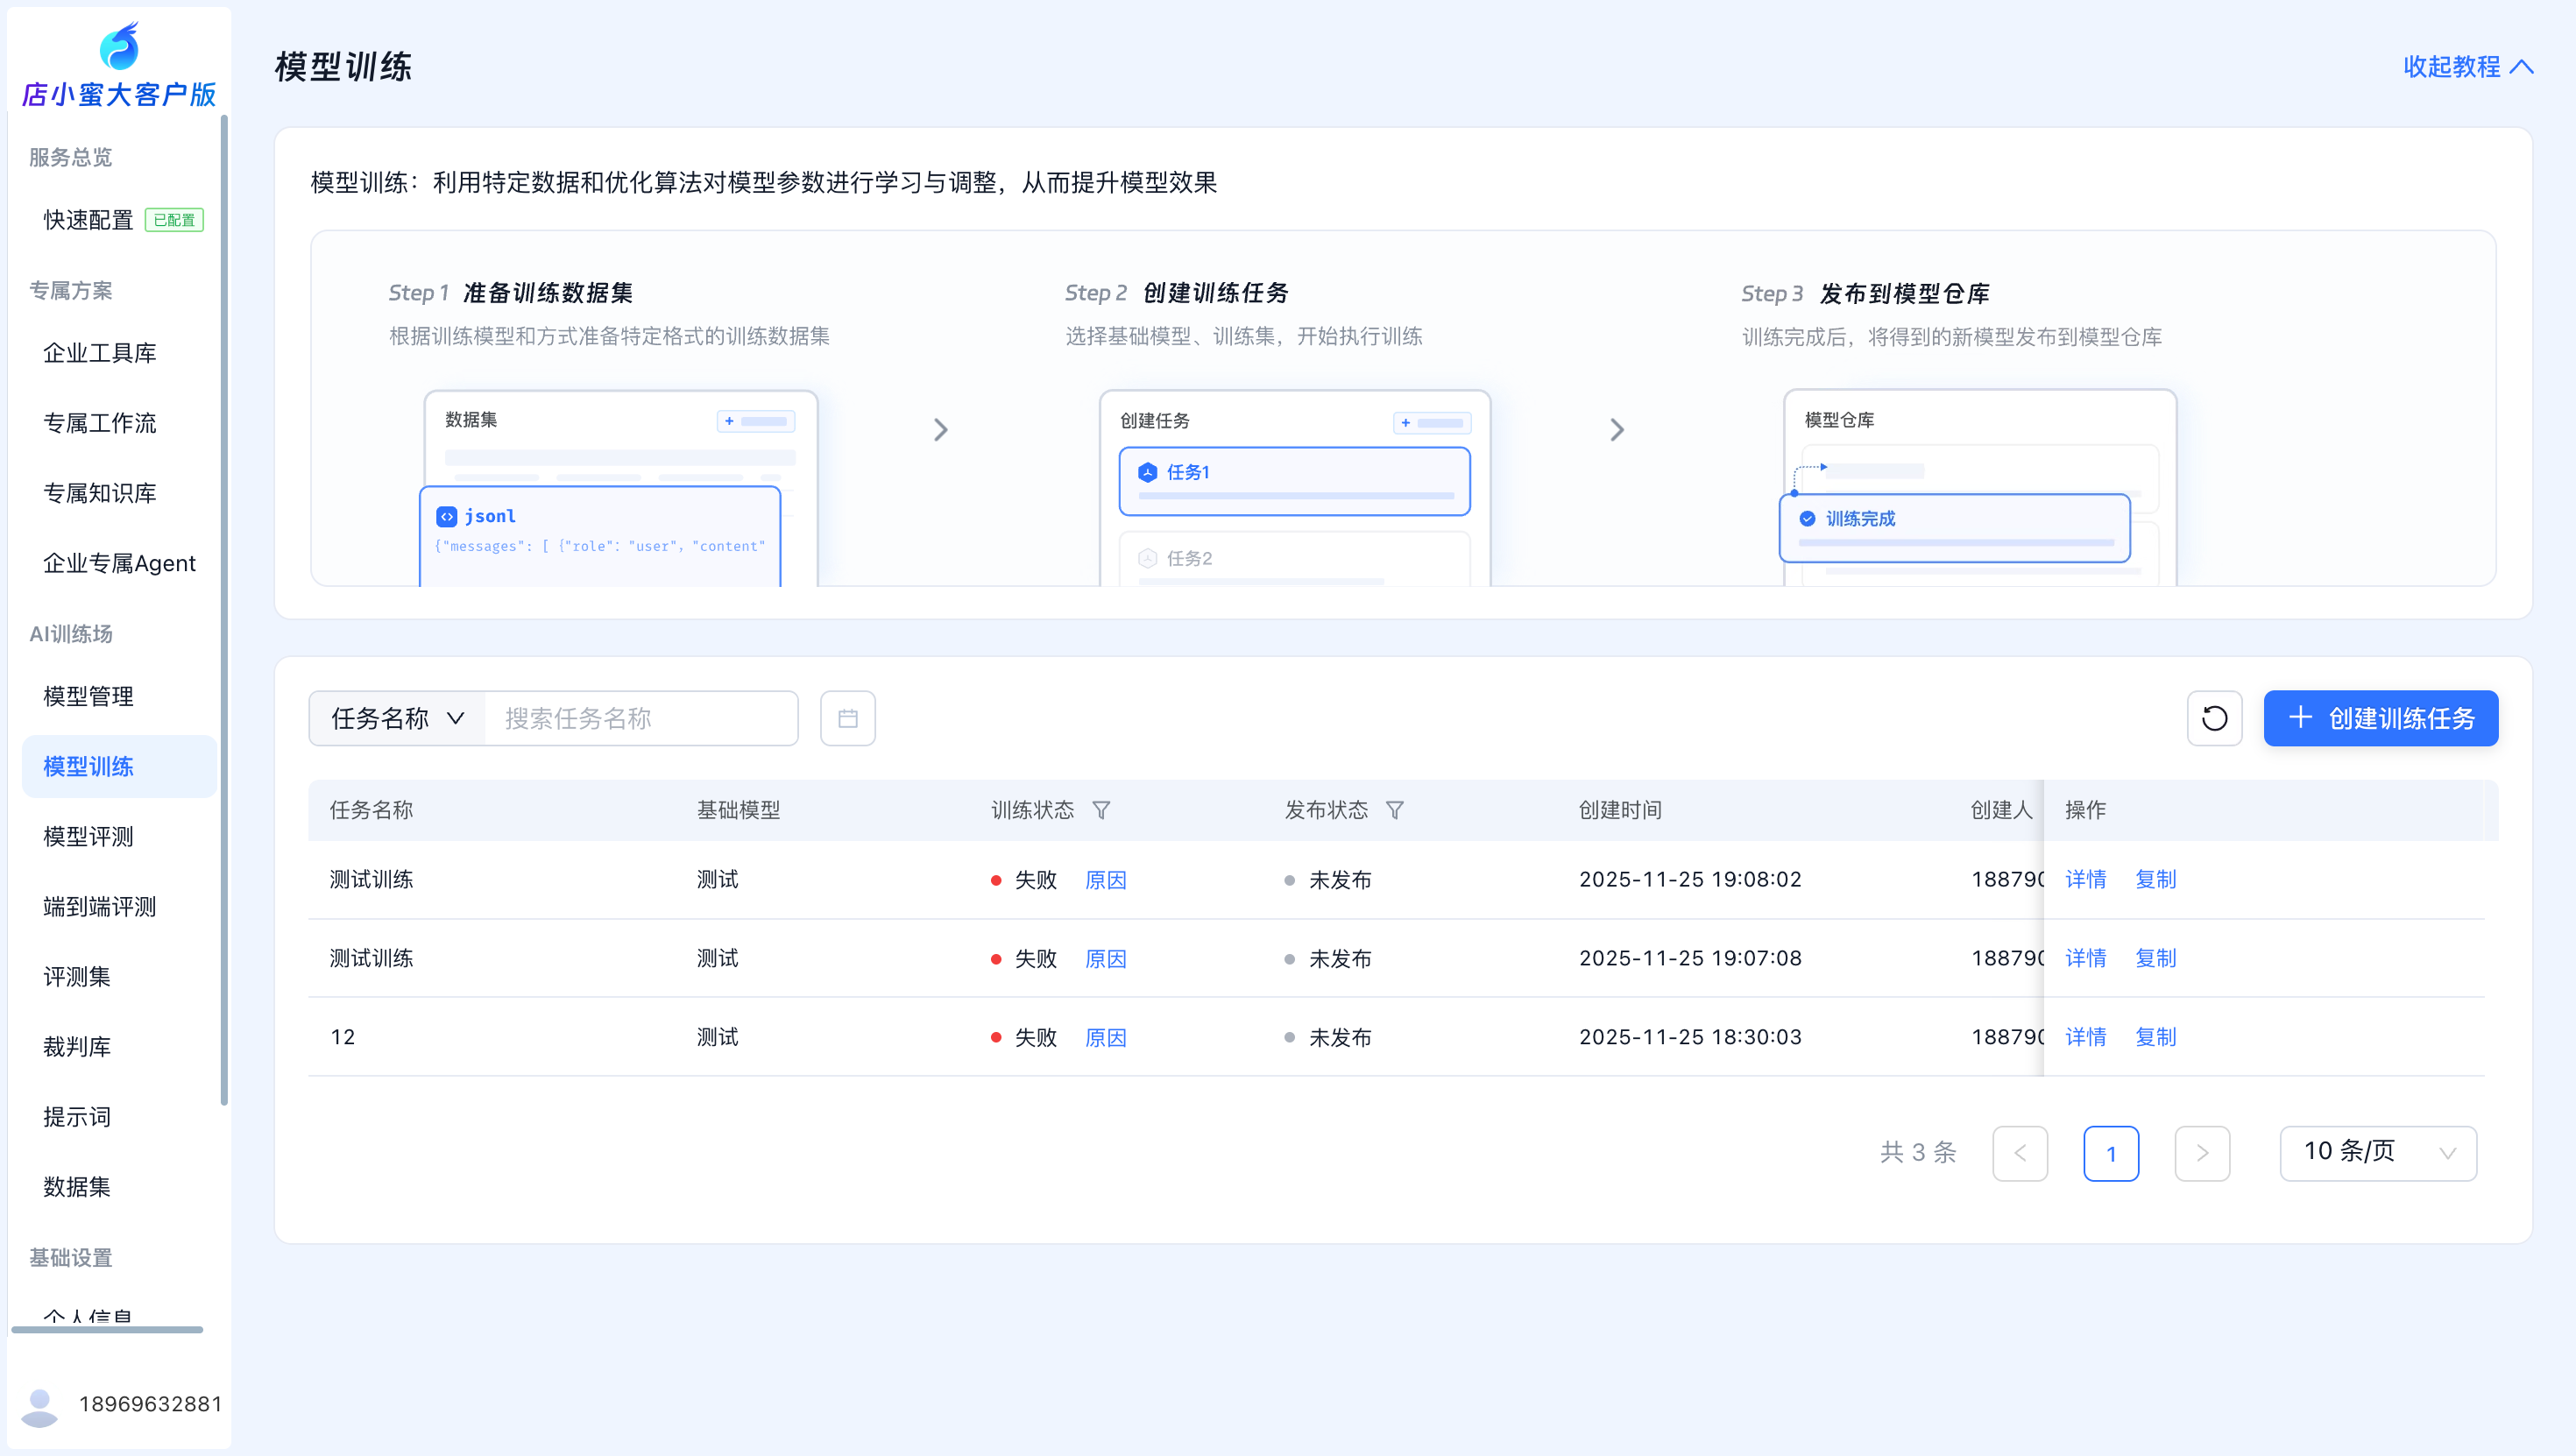
Task: Click the 店小蜜 logo icon
Action: click(119, 46)
